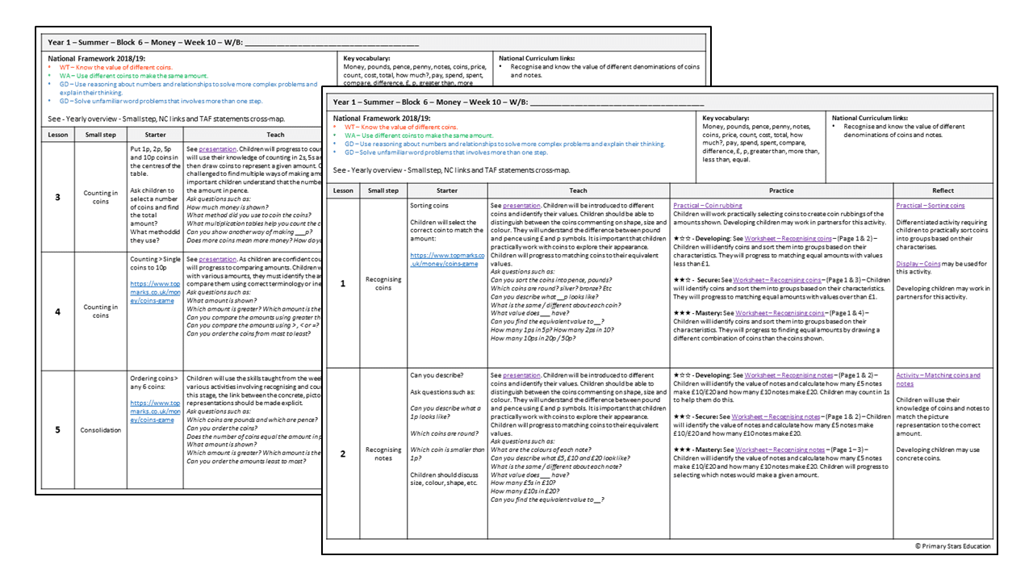Screen dimensions: 1033x581
Task: Open the presentation link in Lesson 1 Teach
Action: (x=521, y=205)
